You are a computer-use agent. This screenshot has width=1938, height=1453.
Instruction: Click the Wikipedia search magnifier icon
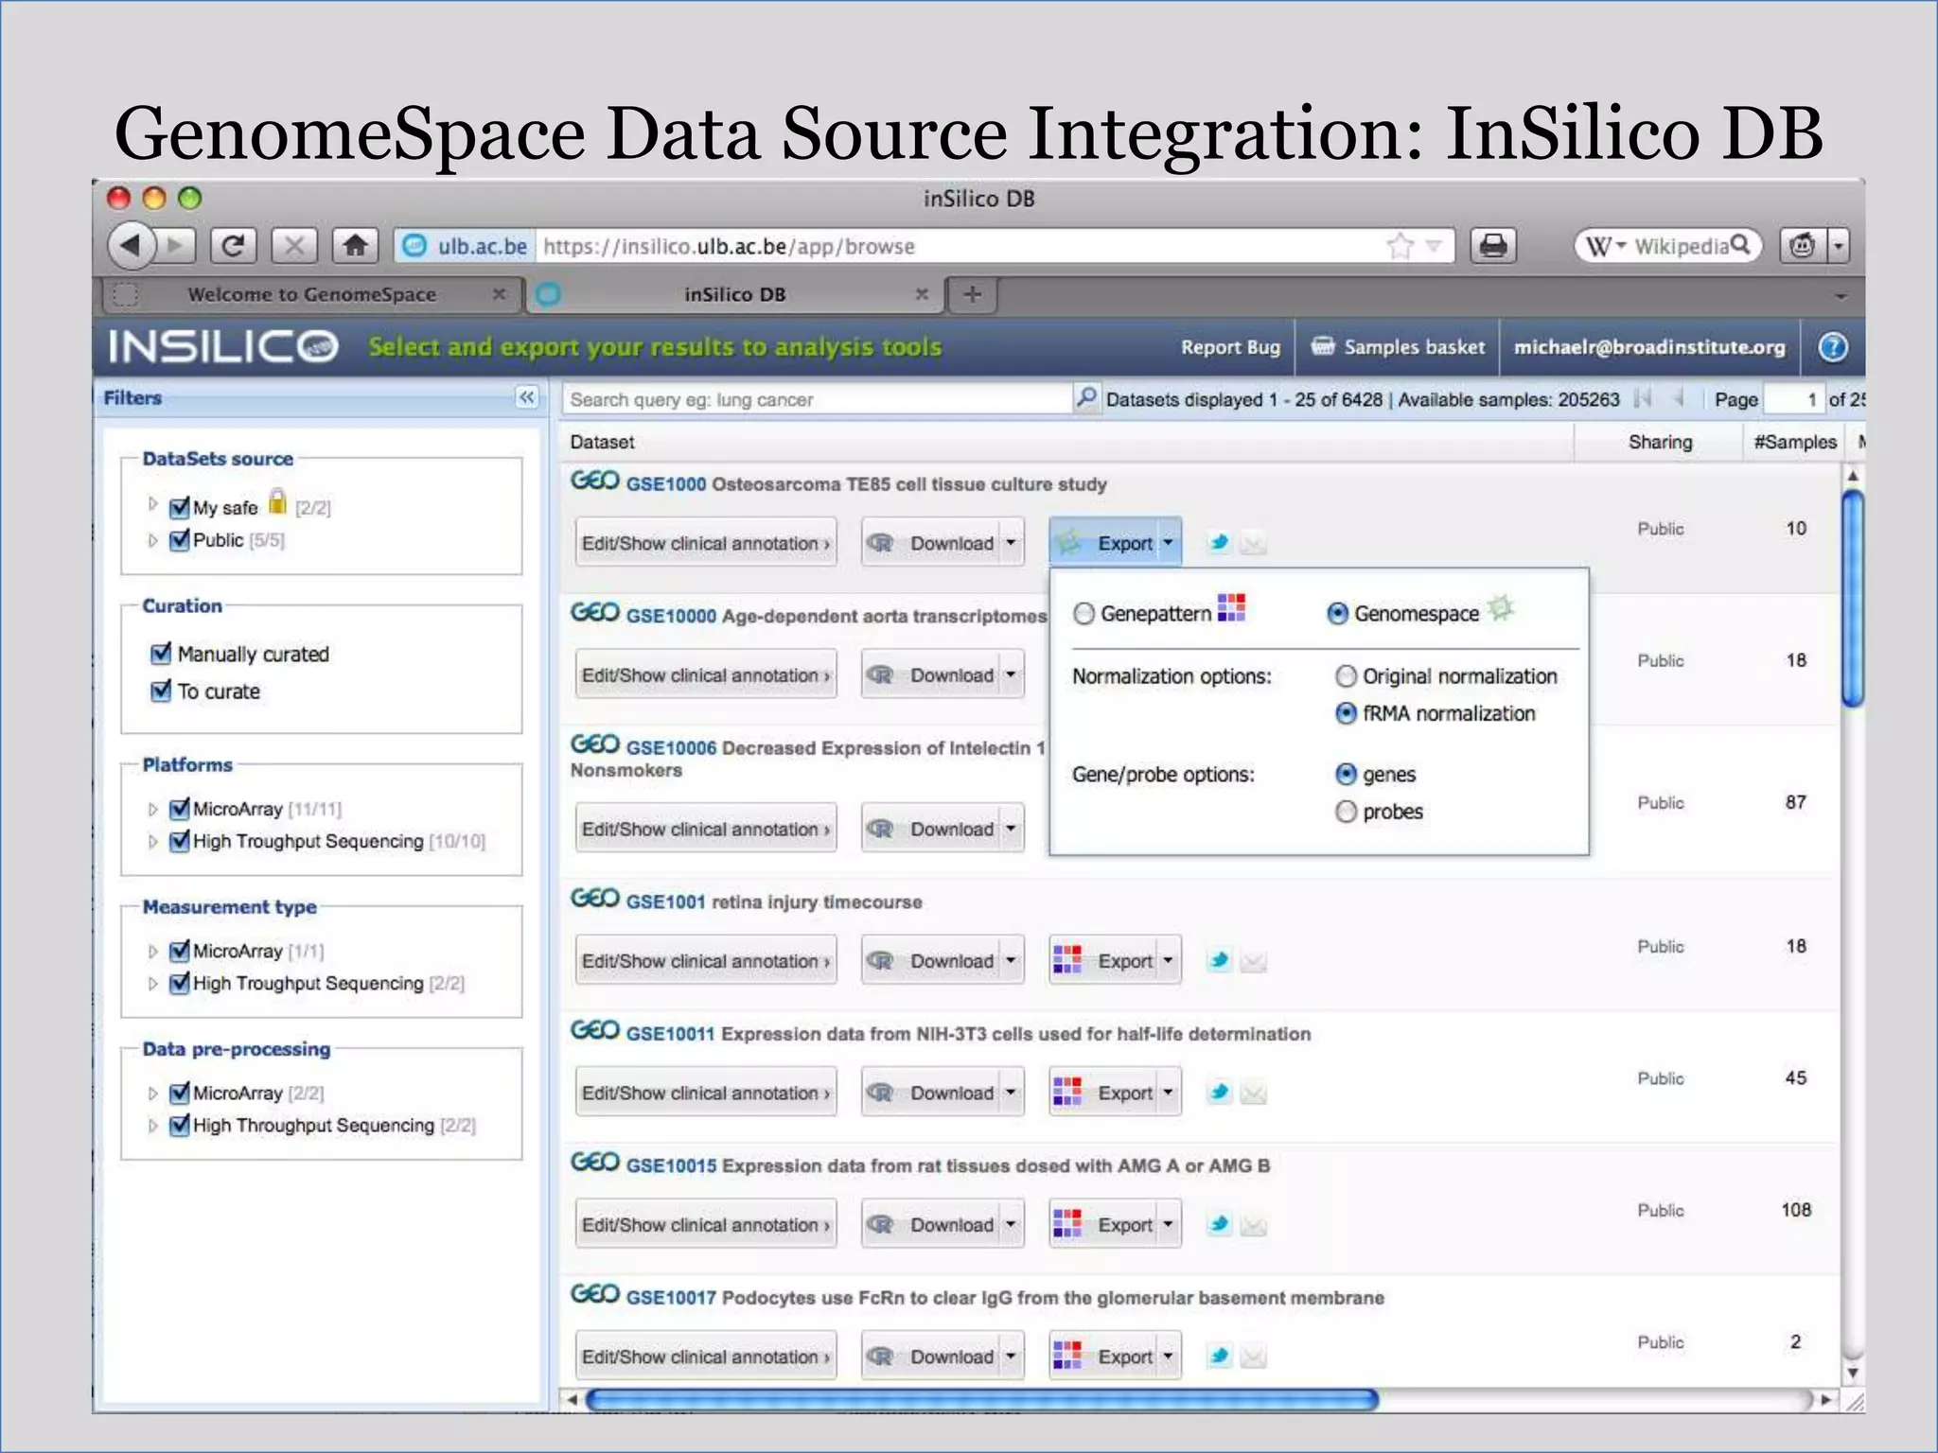(x=1740, y=245)
